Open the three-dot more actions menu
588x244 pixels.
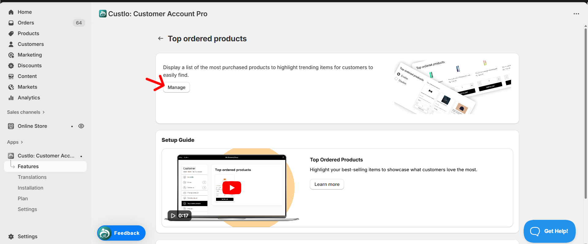click(576, 14)
